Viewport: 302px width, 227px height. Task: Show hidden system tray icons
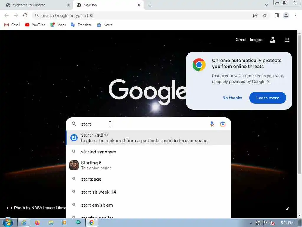[251, 223]
